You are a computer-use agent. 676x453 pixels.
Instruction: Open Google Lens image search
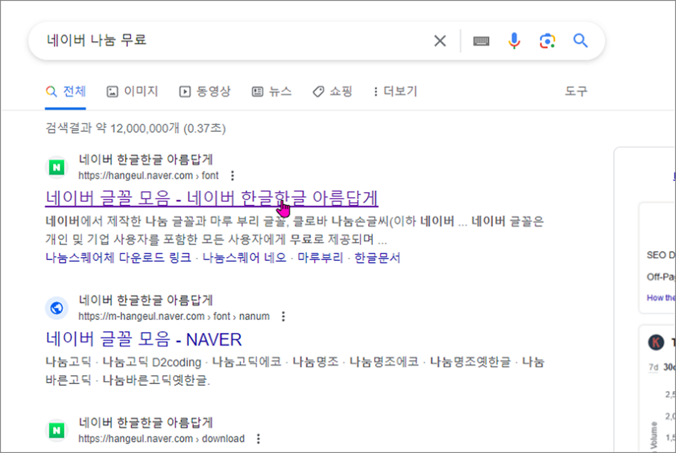click(x=547, y=41)
